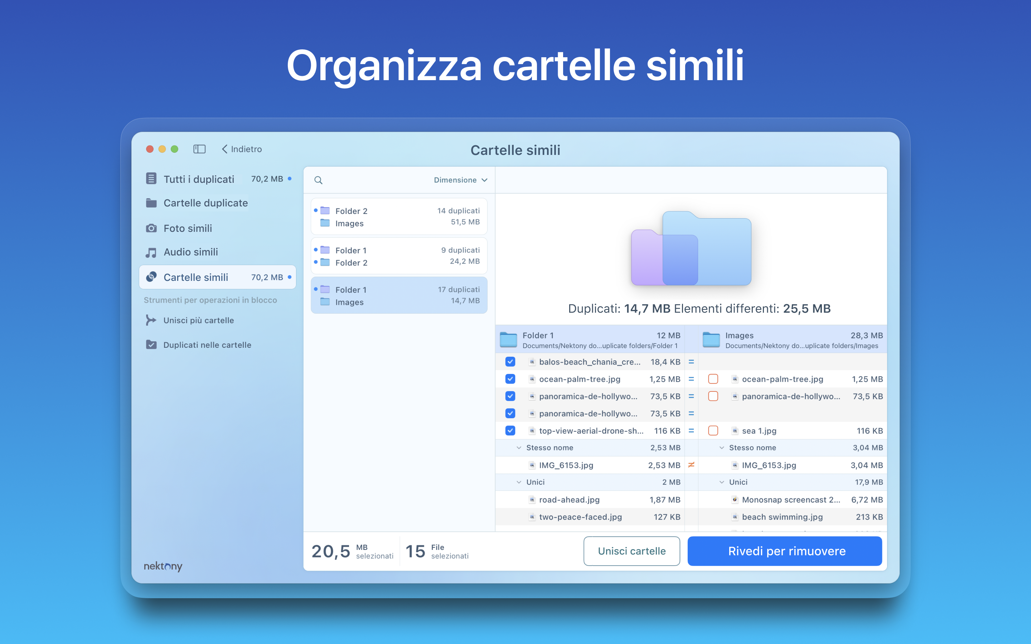Tick ocean-palm-tree.jpg in Images column

[x=713, y=379]
